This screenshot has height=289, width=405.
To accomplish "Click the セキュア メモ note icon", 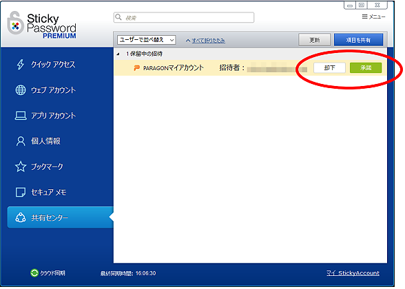I will [21, 192].
